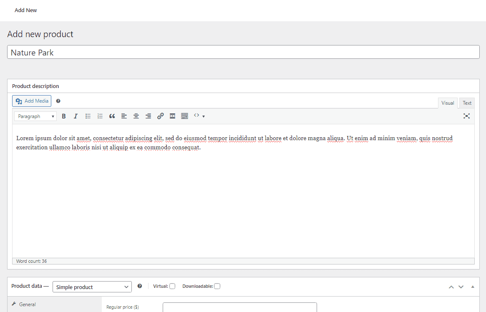Open the Paragraph format dropdown
486x312 pixels.
pos(35,116)
